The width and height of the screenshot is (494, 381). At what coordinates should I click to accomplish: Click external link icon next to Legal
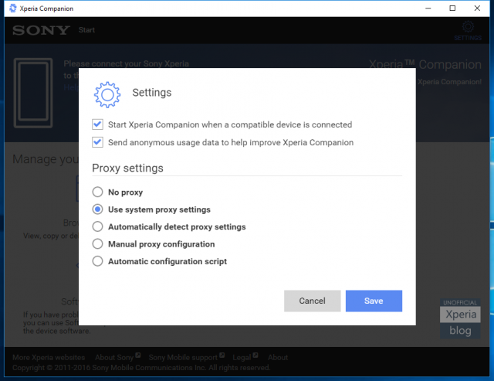pyautogui.click(x=255, y=355)
